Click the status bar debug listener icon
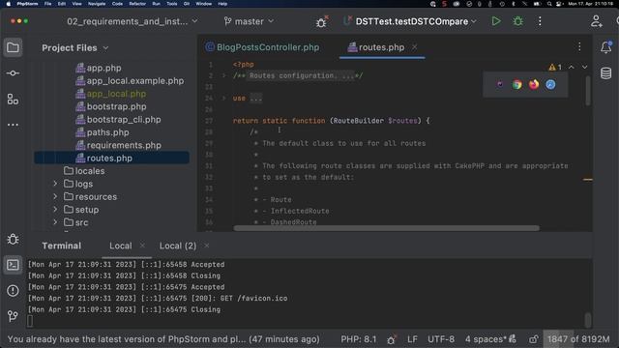619x348 pixels. tap(391, 339)
